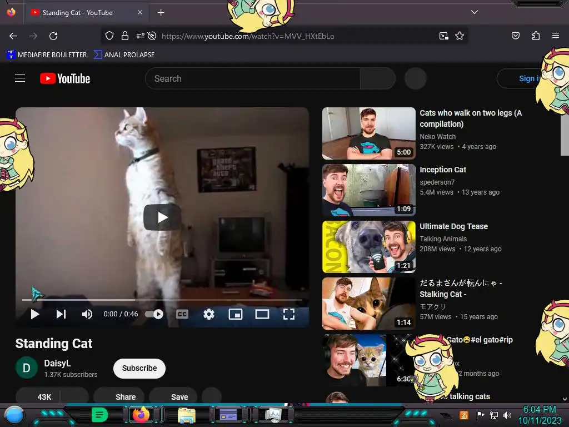Click the page scroll-down arrow
The height and width of the screenshot is (427, 569).
click(x=565, y=399)
